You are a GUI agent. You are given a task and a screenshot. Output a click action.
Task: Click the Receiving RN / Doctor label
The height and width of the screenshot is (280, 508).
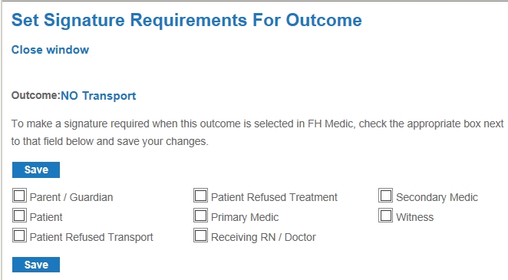click(x=263, y=237)
